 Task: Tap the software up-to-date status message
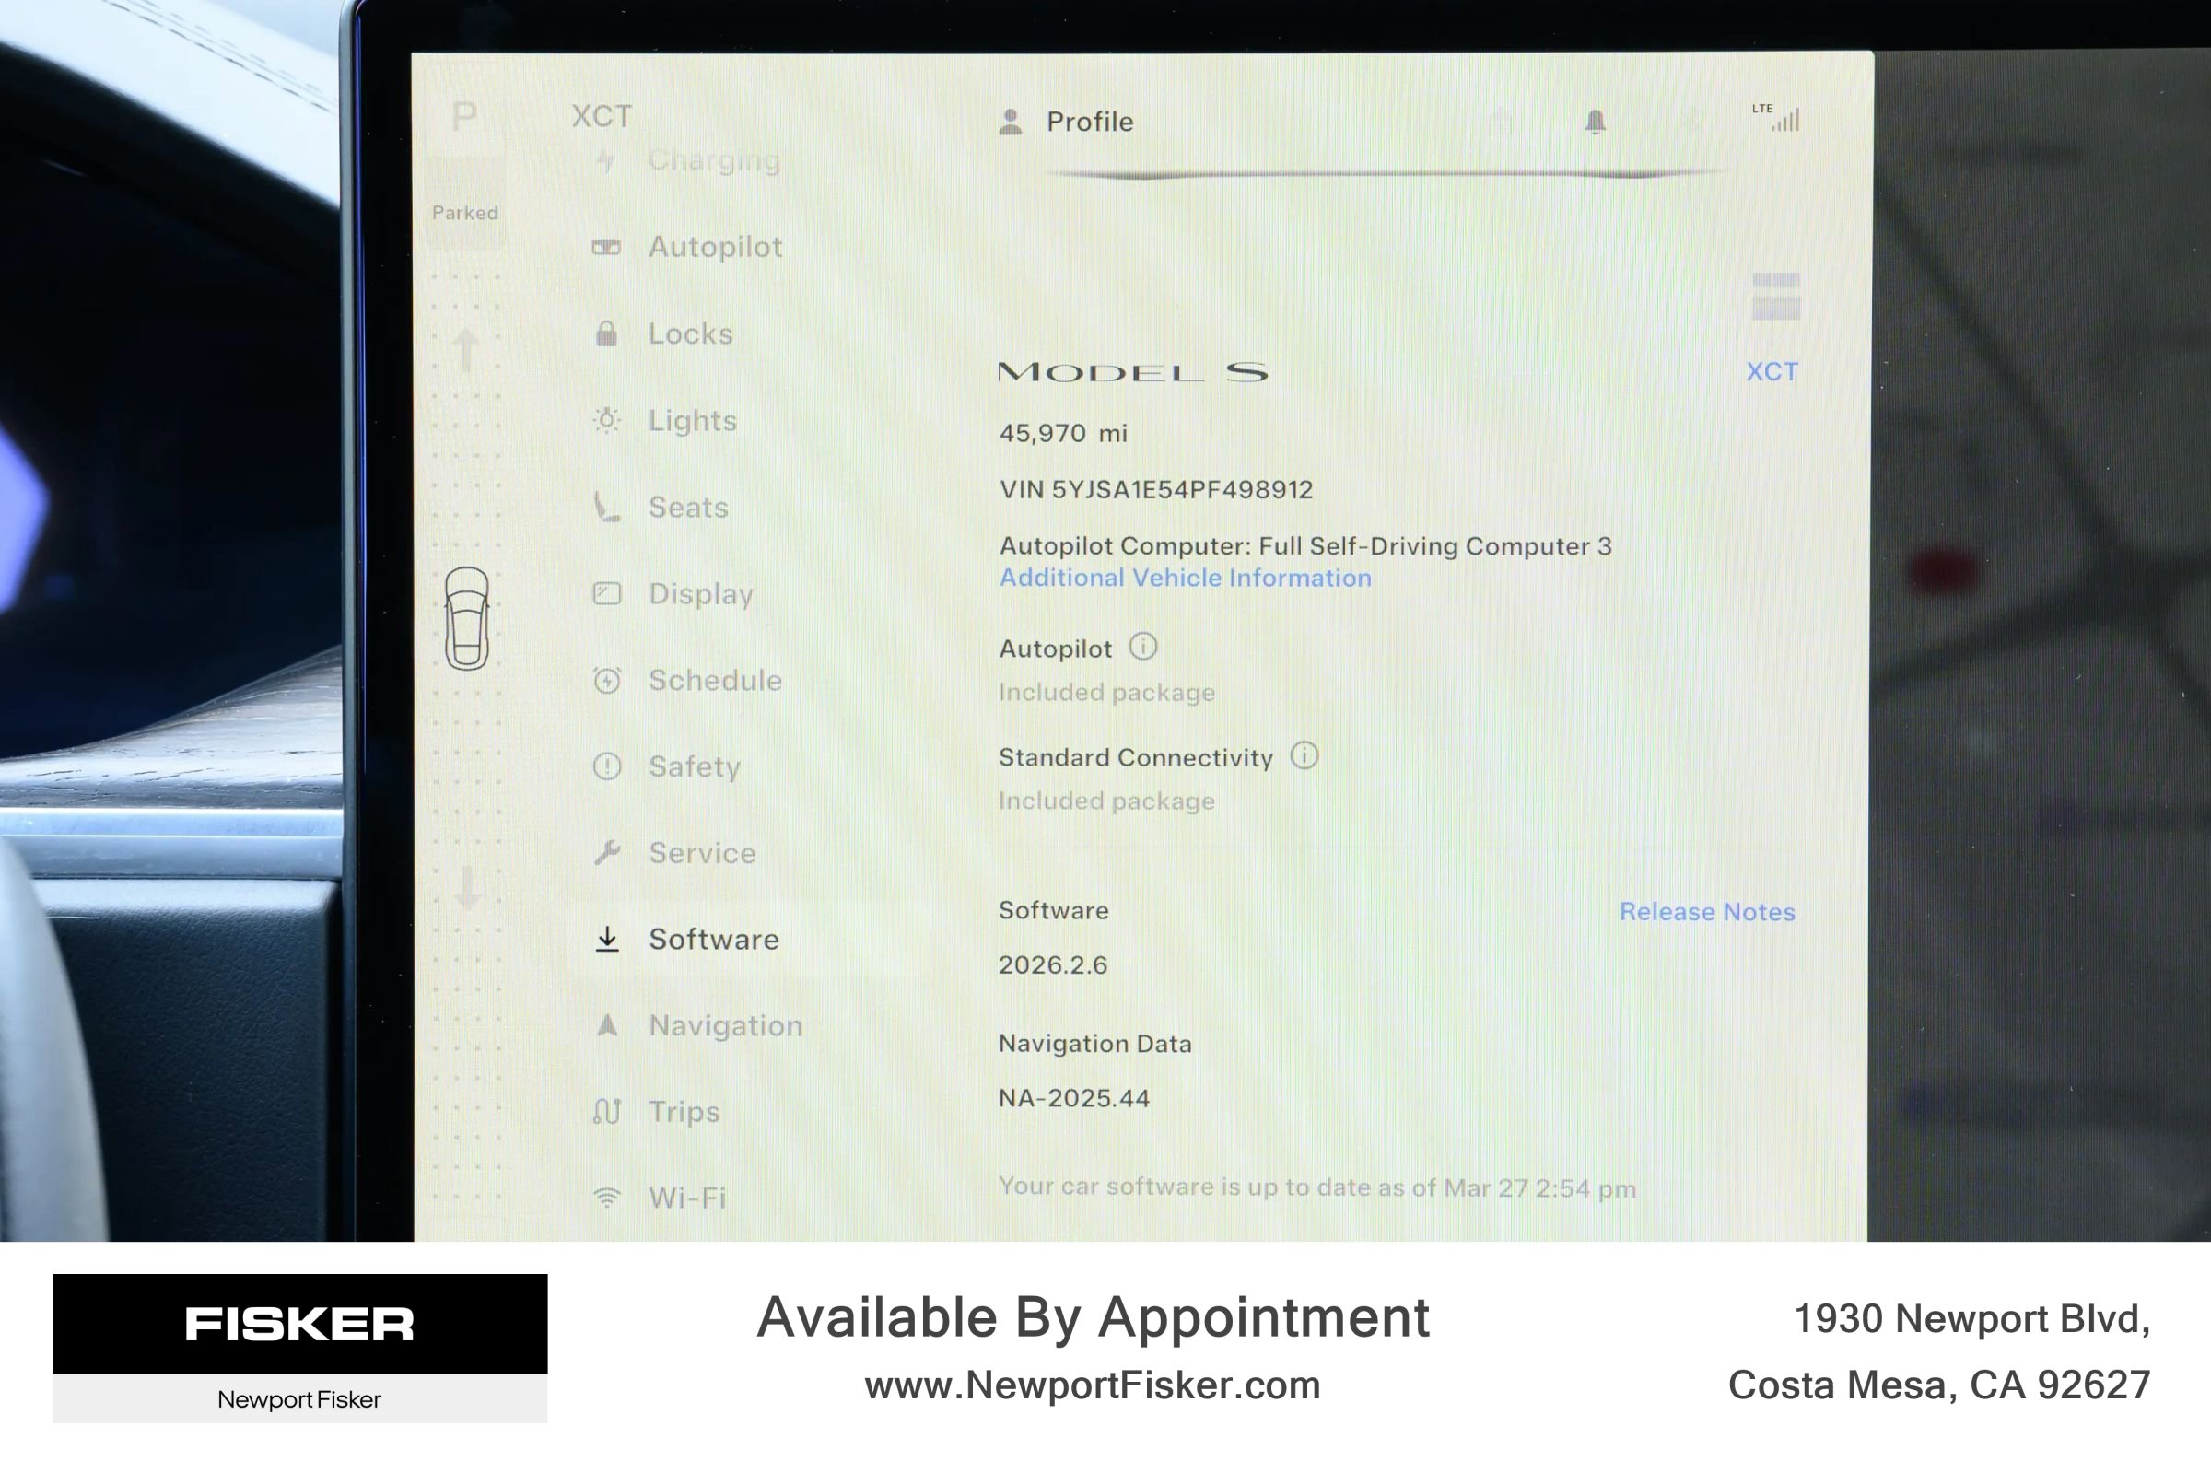pos(1316,1187)
